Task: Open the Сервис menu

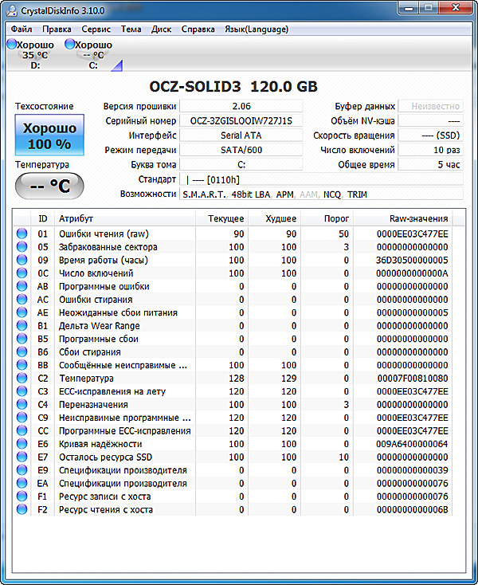Action: 97,29
